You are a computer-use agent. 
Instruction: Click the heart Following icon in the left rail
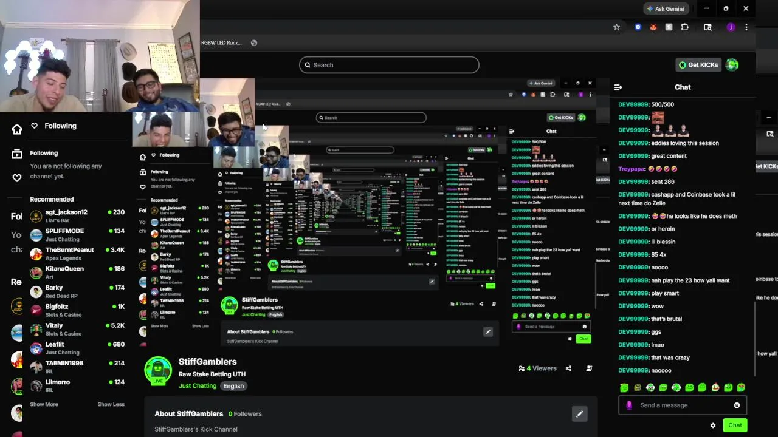(17, 178)
